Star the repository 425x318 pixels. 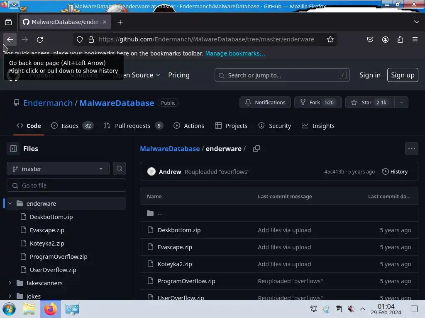(x=370, y=103)
